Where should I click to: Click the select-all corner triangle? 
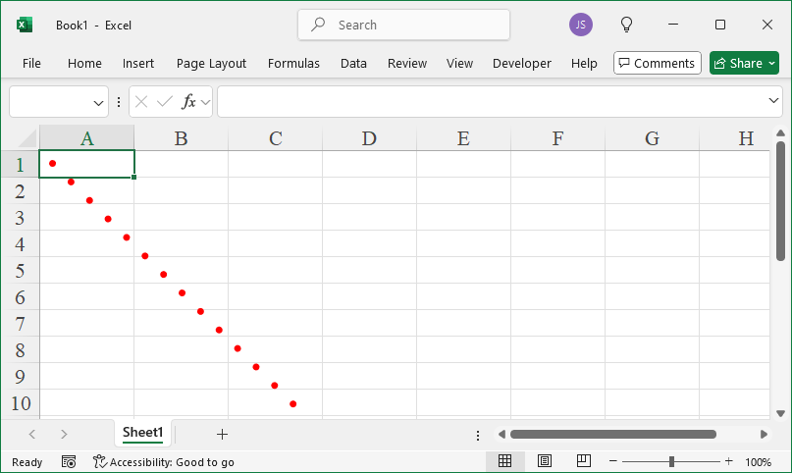26,137
